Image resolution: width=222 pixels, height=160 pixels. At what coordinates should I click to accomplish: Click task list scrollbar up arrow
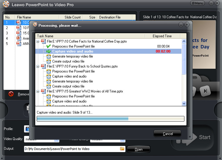pyautogui.click(x=184, y=41)
